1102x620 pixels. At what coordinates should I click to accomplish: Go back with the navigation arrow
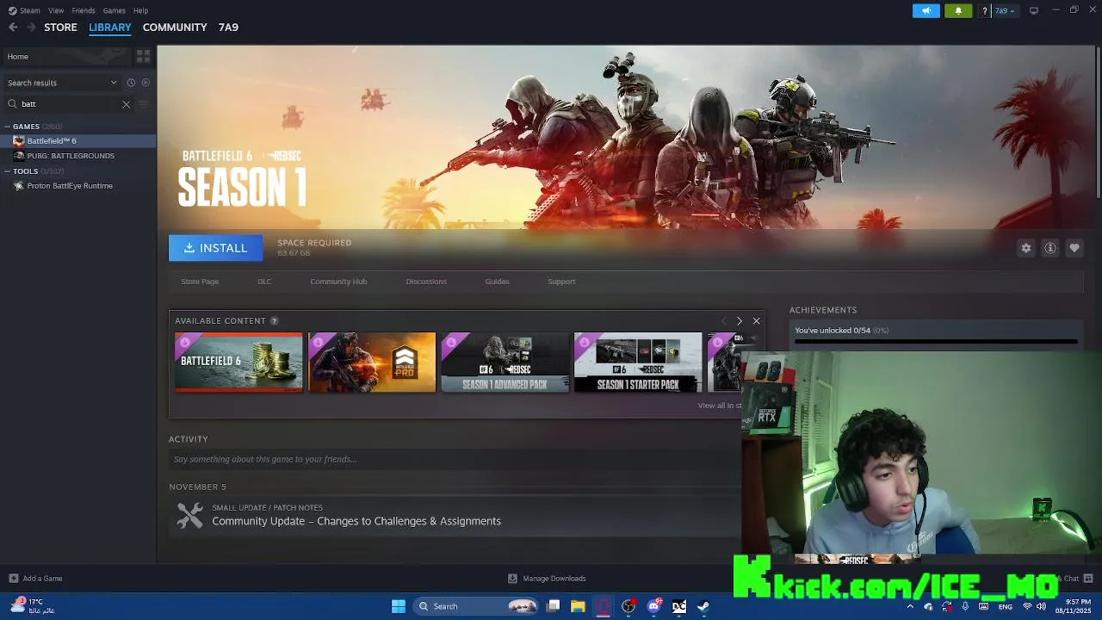[x=13, y=28]
